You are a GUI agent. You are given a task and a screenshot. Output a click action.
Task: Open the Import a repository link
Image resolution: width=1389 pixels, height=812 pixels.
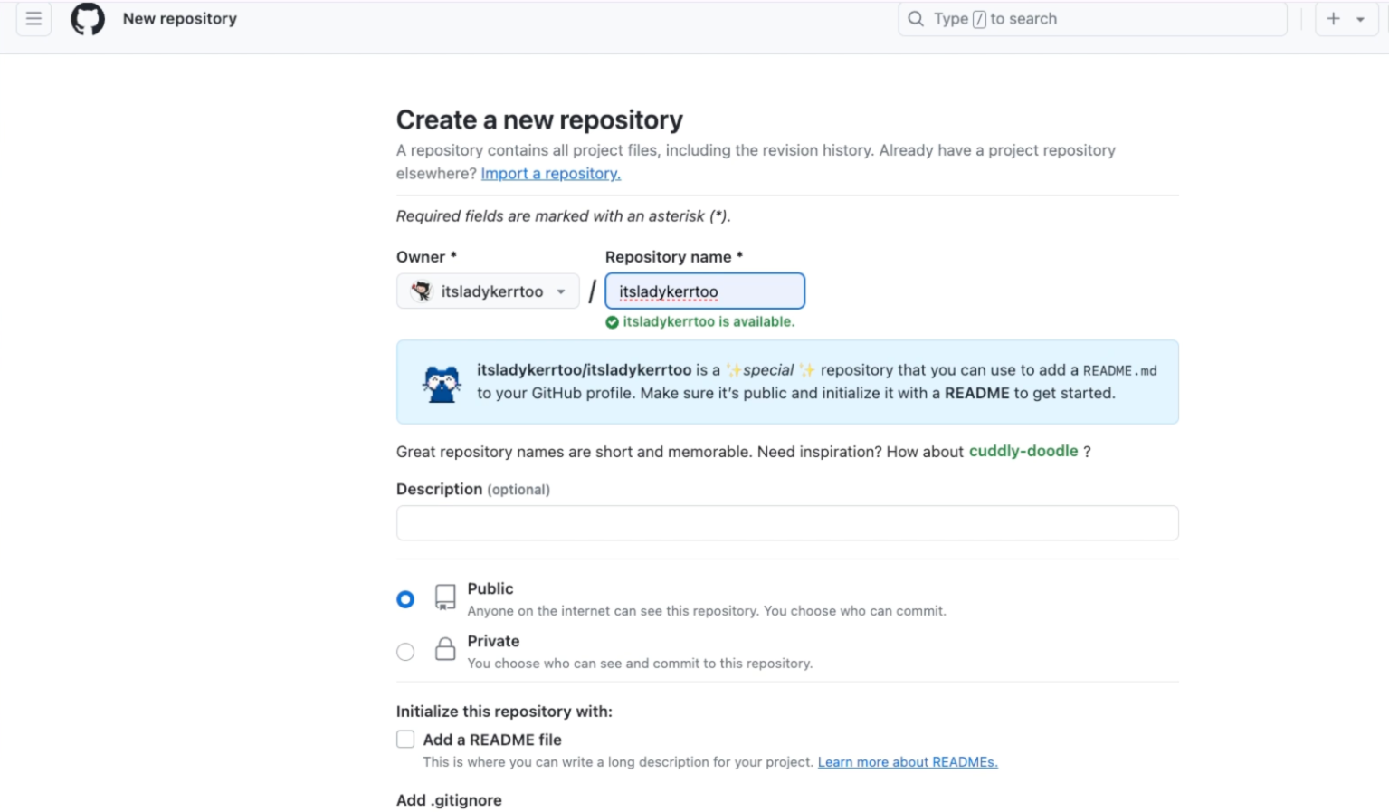[550, 173]
